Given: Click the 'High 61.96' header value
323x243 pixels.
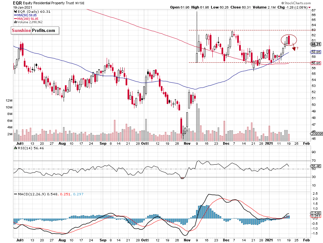Looking at the screenshot, I should [x=200, y=7].
